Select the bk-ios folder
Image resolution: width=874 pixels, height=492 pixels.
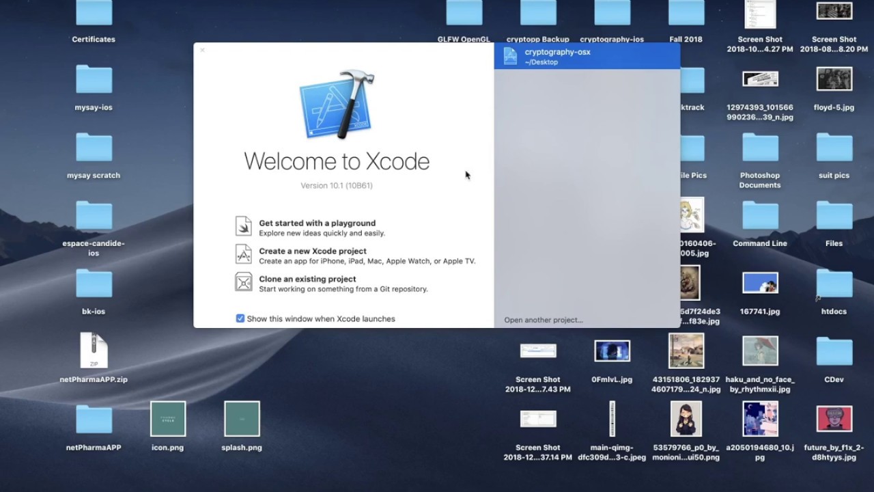94,283
